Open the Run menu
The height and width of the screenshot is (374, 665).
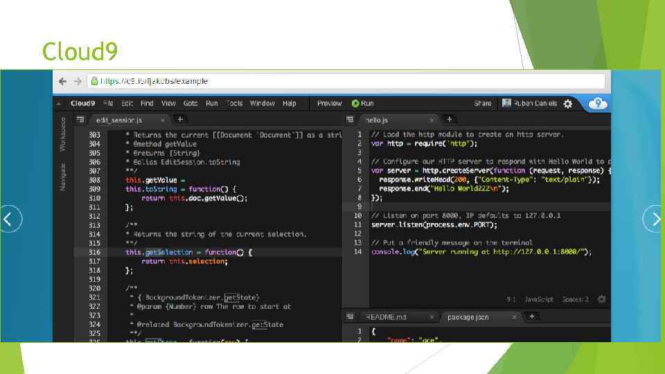click(212, 103)
